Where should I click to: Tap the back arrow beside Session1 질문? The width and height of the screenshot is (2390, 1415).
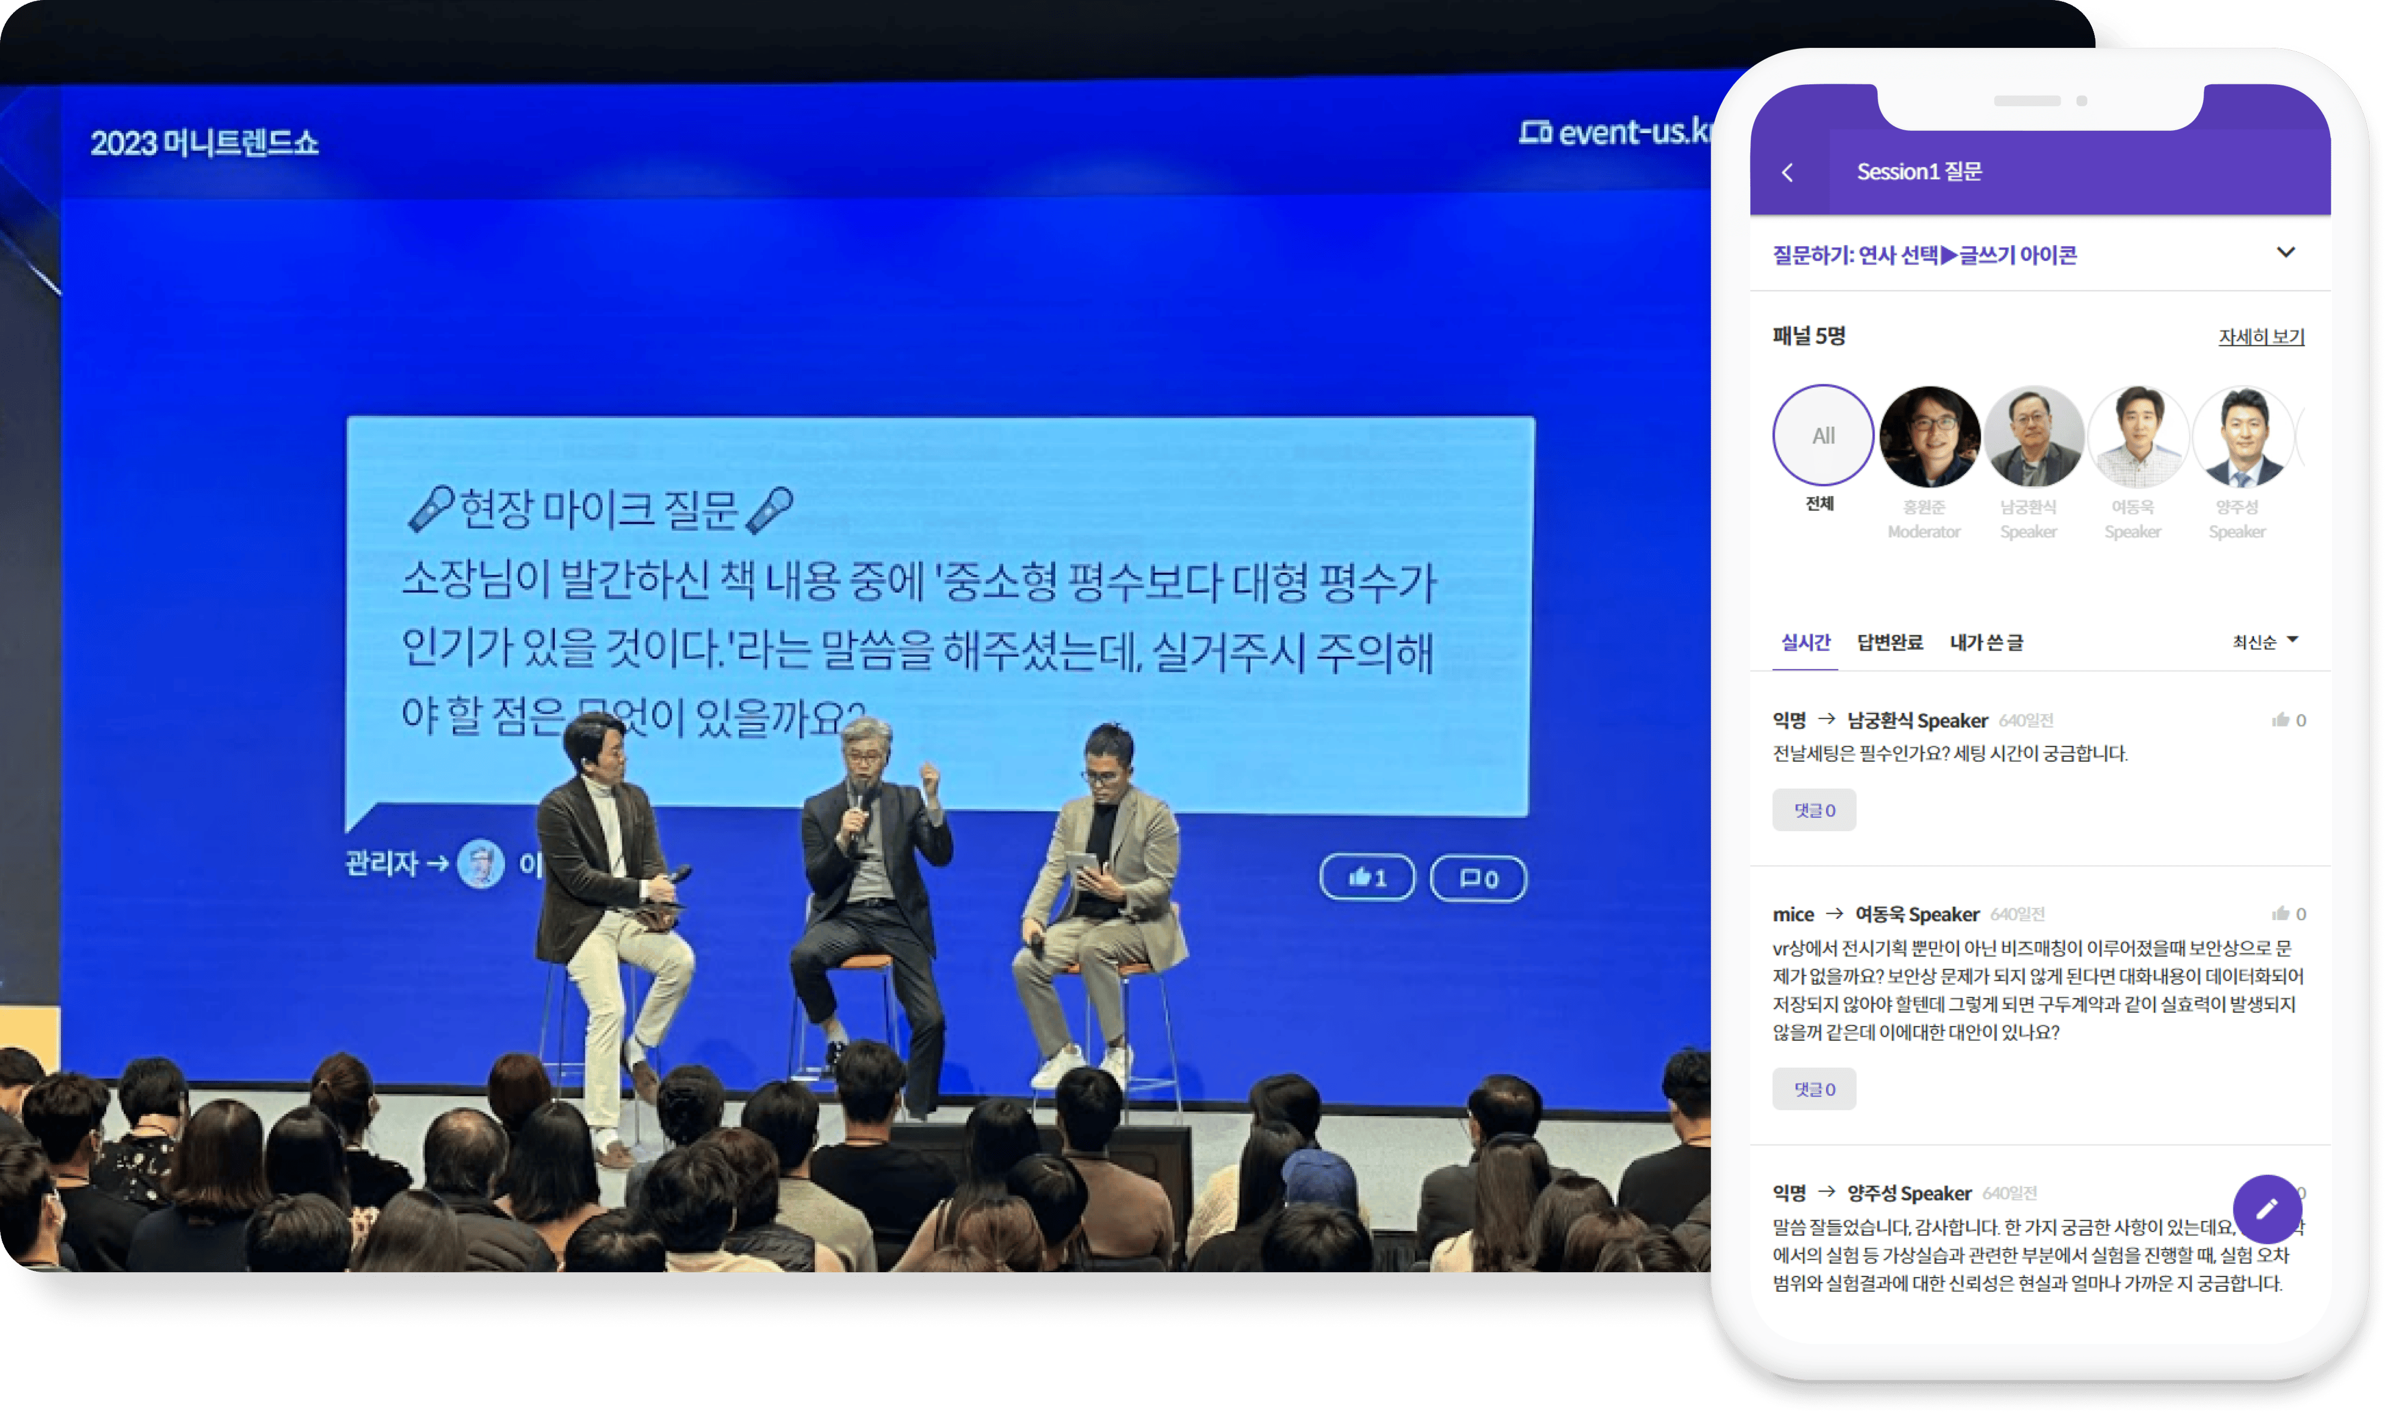(1788, 173)
